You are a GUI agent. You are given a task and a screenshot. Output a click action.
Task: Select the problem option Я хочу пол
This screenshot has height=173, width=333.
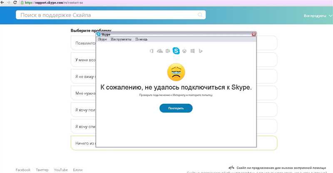(x=84, y=110)
